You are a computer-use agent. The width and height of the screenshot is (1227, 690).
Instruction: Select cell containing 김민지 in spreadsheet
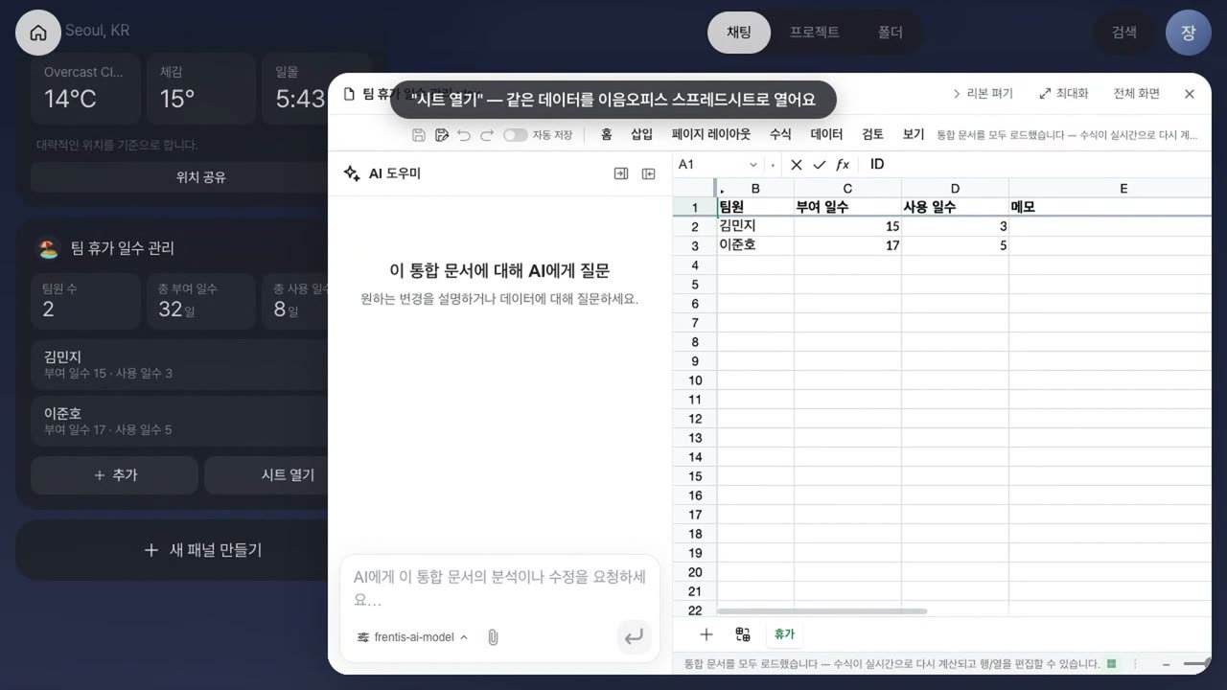(x=755, y=226)
